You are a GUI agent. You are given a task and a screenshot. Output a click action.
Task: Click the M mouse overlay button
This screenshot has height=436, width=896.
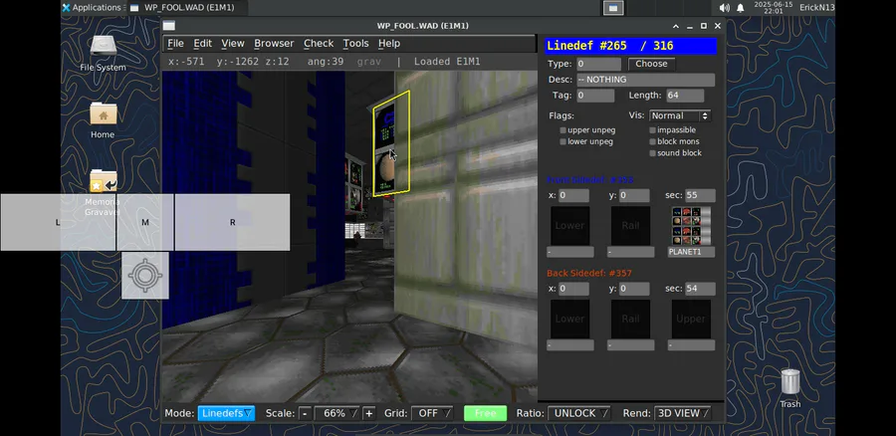click(145, 222)
